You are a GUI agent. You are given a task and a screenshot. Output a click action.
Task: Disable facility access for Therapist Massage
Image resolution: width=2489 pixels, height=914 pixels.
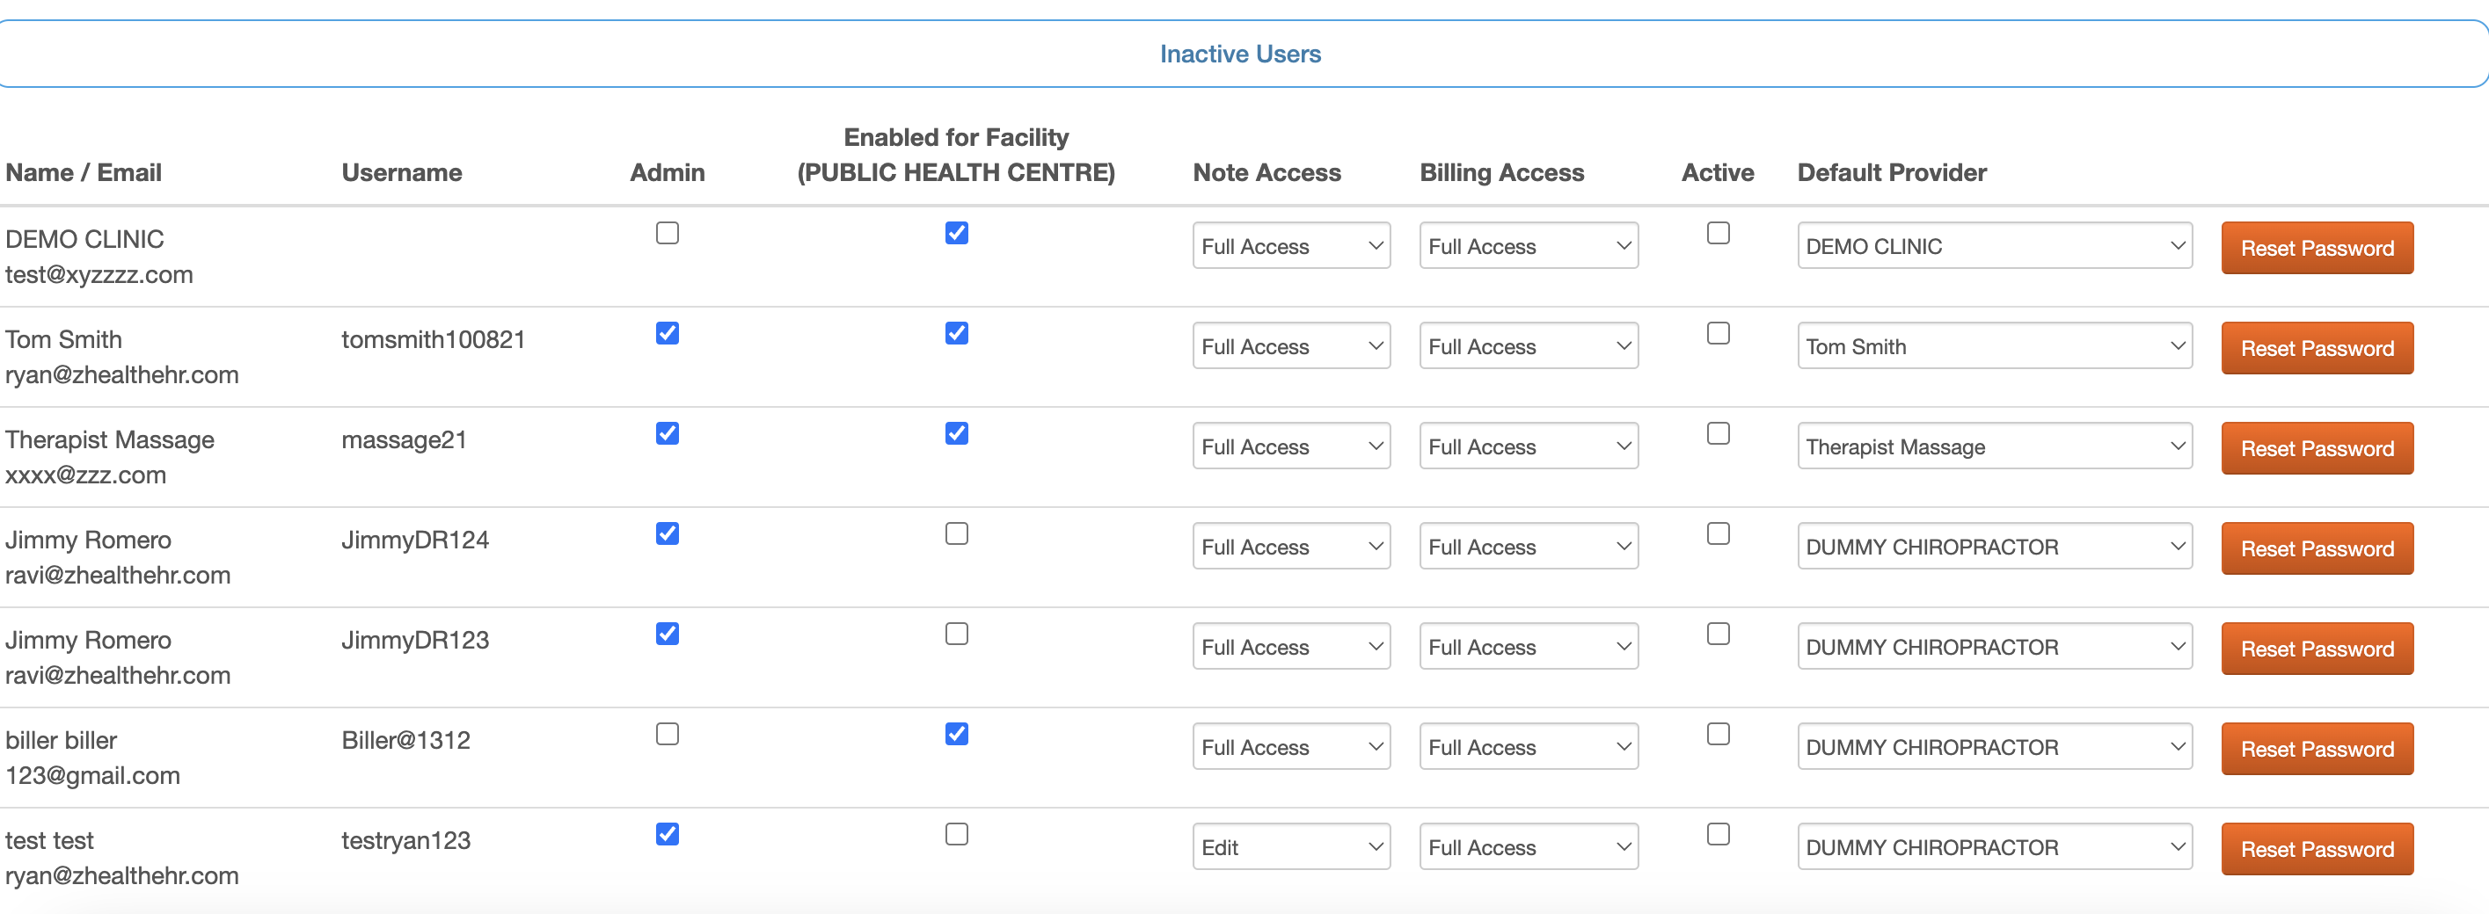957,434
